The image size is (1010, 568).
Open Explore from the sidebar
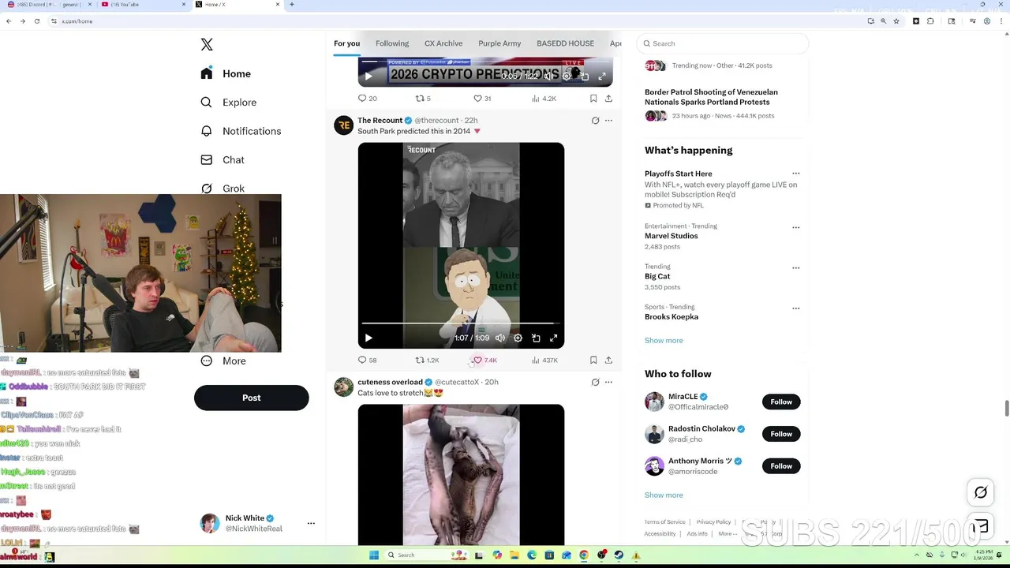tap(229, 103)
